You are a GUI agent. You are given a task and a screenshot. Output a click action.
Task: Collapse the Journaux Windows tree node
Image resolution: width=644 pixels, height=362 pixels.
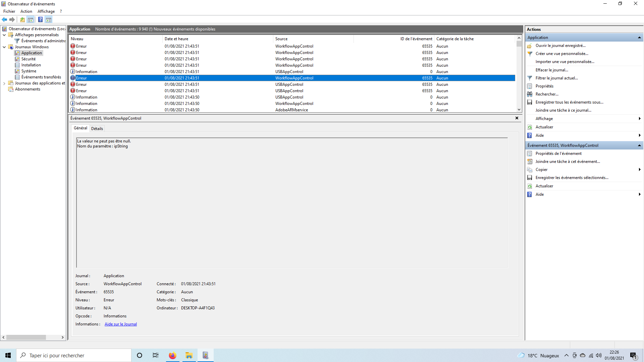pos(4,47)
